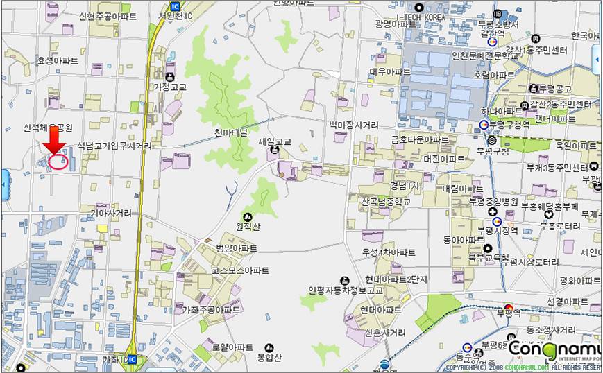Select the 부평역 station marker
603x373 pixels.
click(x=509, y=307)
